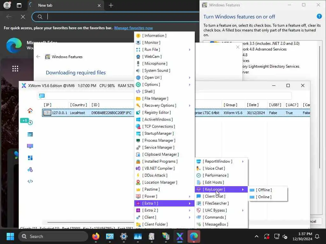The height and width of the screenshot is (244, 326).
Task: Click the StartupManager icon
Action: pos(138,134)
